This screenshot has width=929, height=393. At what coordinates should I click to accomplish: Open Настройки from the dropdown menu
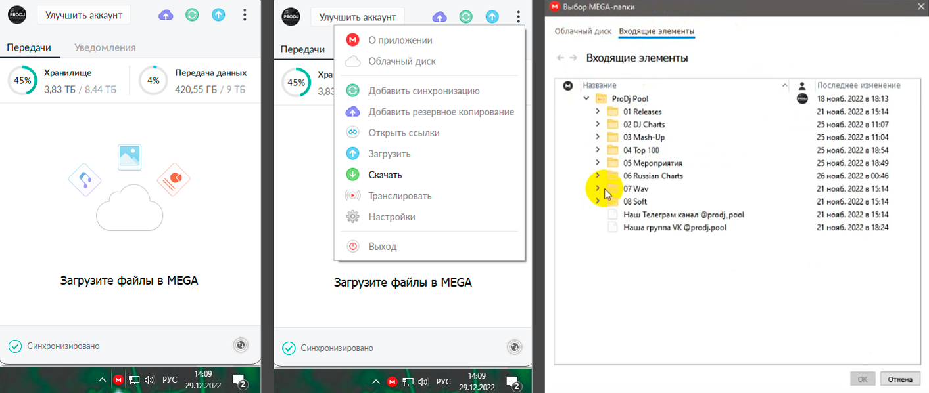(391, 217)
